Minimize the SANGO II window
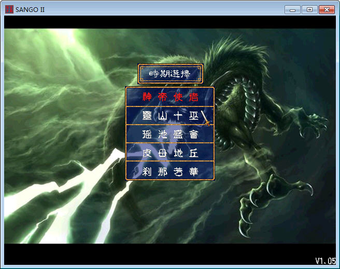340x269 pixels. [x=292, y=10]
